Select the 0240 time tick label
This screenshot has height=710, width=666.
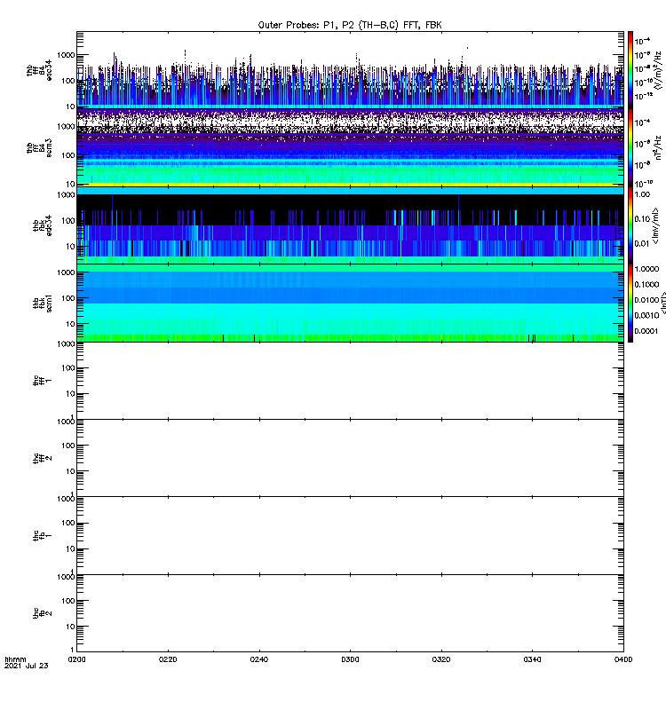pos(259,660)
